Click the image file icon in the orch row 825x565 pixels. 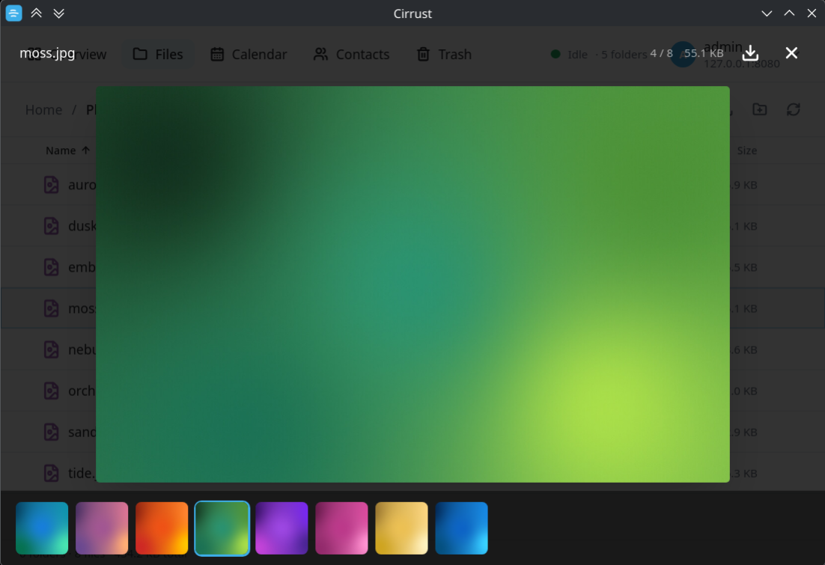(51, 391)
